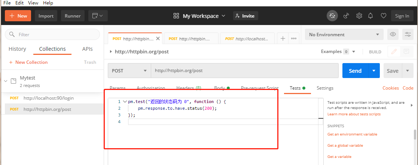
Task: Click the pm.response.to.have.status line of code
Action: 177,108
